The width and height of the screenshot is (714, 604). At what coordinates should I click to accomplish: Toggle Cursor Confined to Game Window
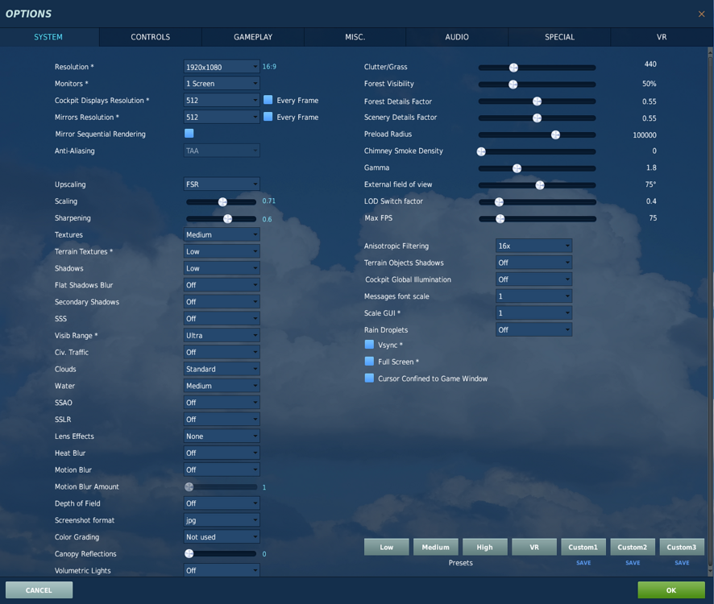point(369,378)
